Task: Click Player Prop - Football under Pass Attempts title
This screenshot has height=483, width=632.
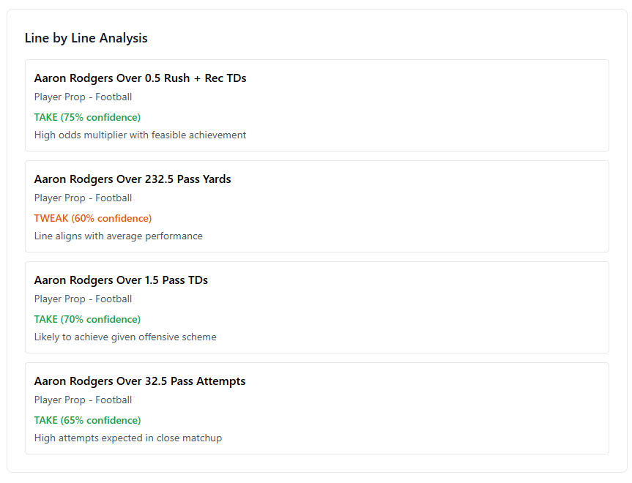Action: [x=83, y=400]
